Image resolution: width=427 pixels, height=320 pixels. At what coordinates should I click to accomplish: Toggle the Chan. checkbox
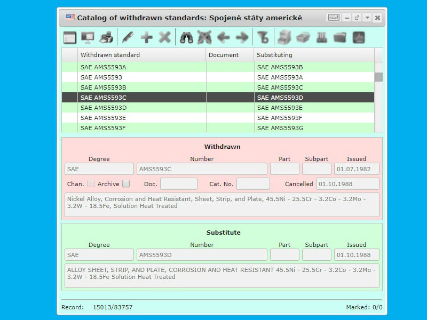tap(91, 183)
